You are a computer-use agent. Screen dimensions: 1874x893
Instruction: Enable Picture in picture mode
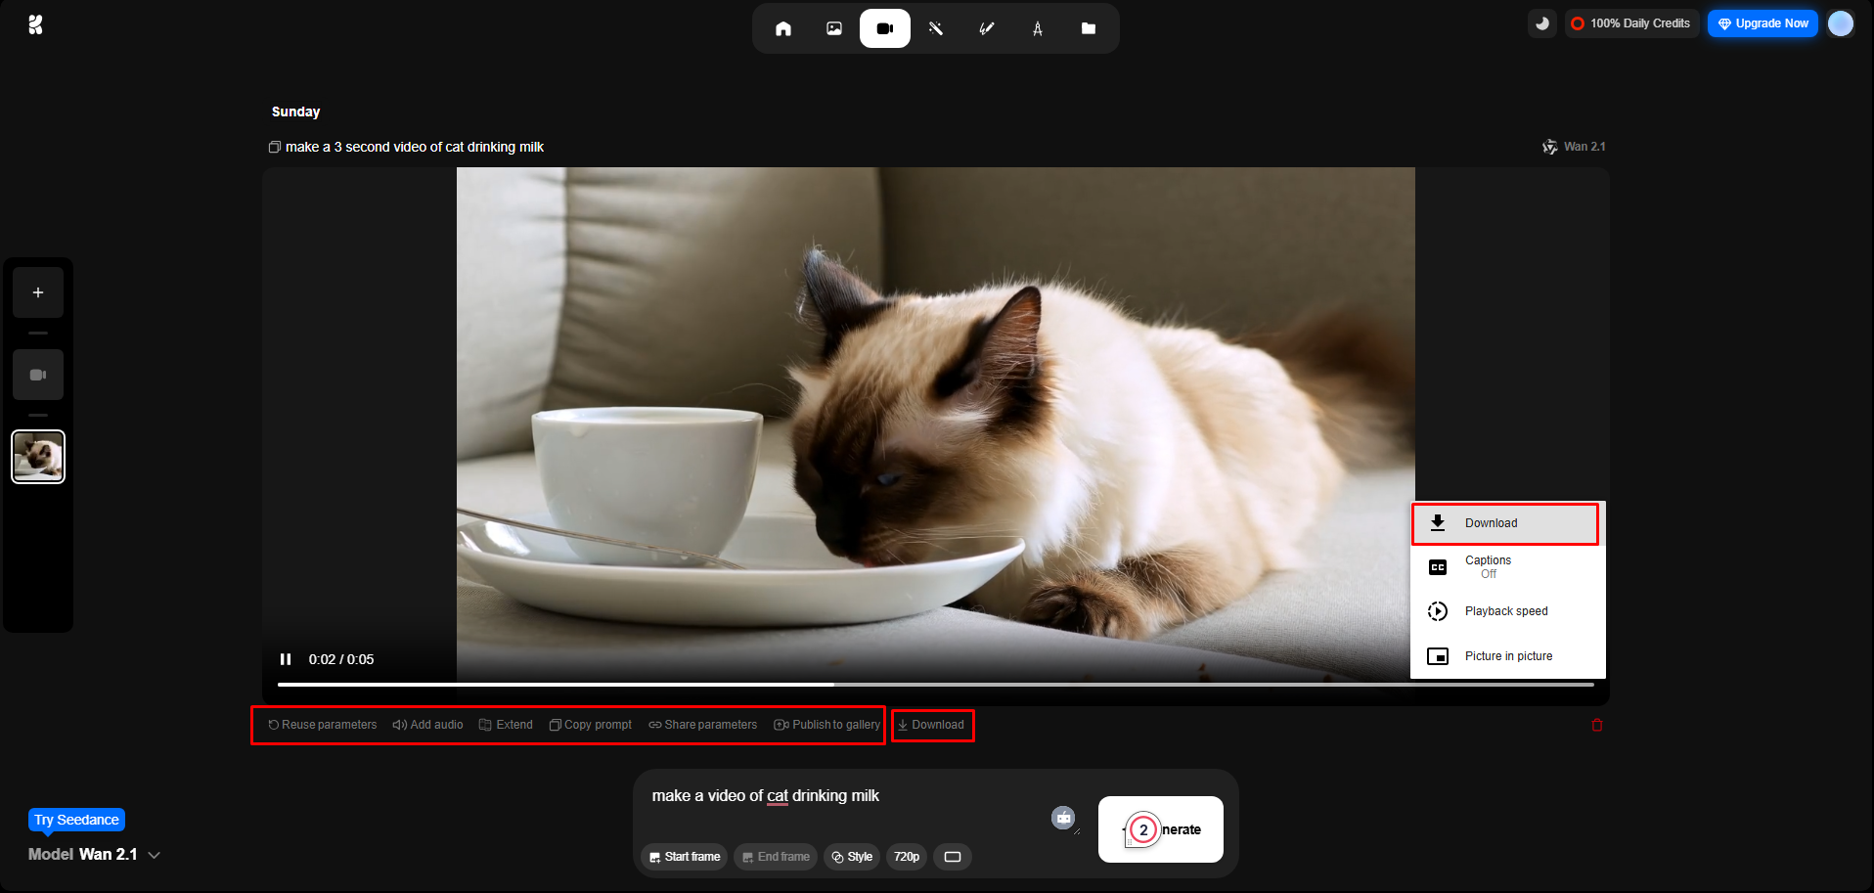[1507, 656]
